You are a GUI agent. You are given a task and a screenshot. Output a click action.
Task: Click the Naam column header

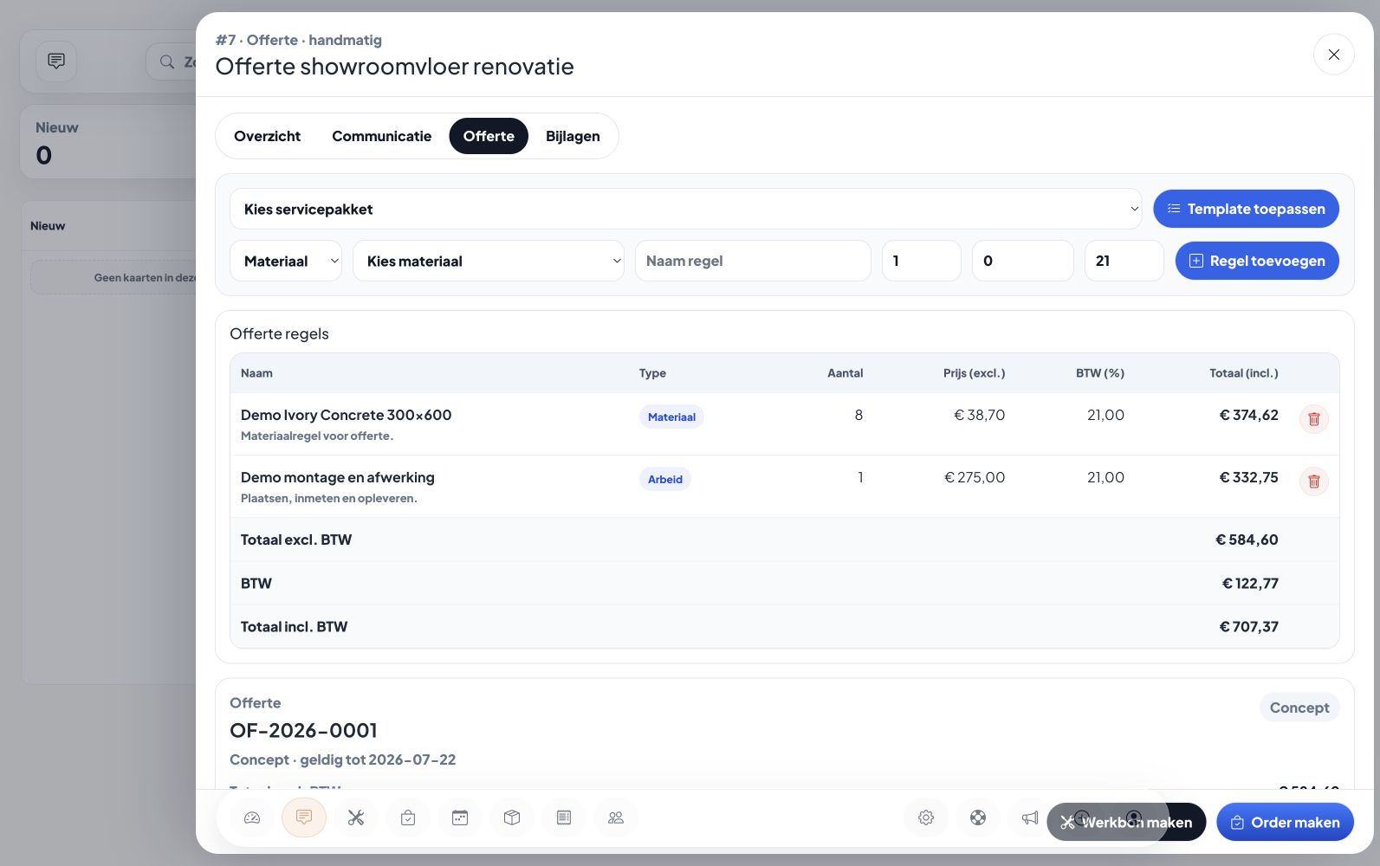click(256, 373)
